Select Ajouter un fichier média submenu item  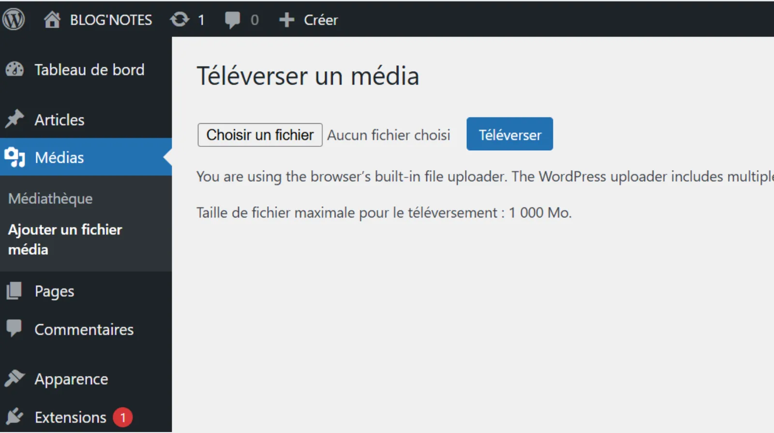[65, 239]
